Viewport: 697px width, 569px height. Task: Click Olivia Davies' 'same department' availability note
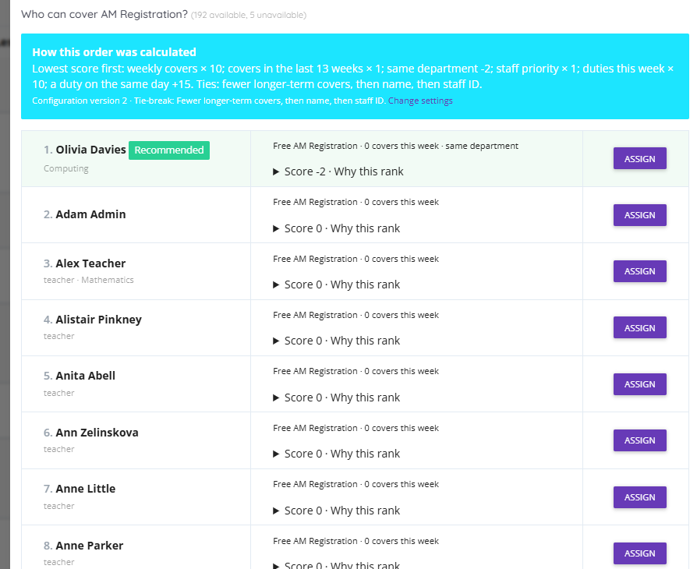pyautogui.click(x=482, y=146)
